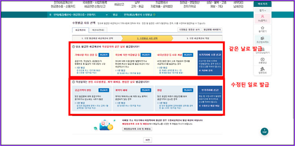The height and width of the screenshot is (146, 295).
Task: Open 즐겨찾기 star in sidebar
Action: 262,29
